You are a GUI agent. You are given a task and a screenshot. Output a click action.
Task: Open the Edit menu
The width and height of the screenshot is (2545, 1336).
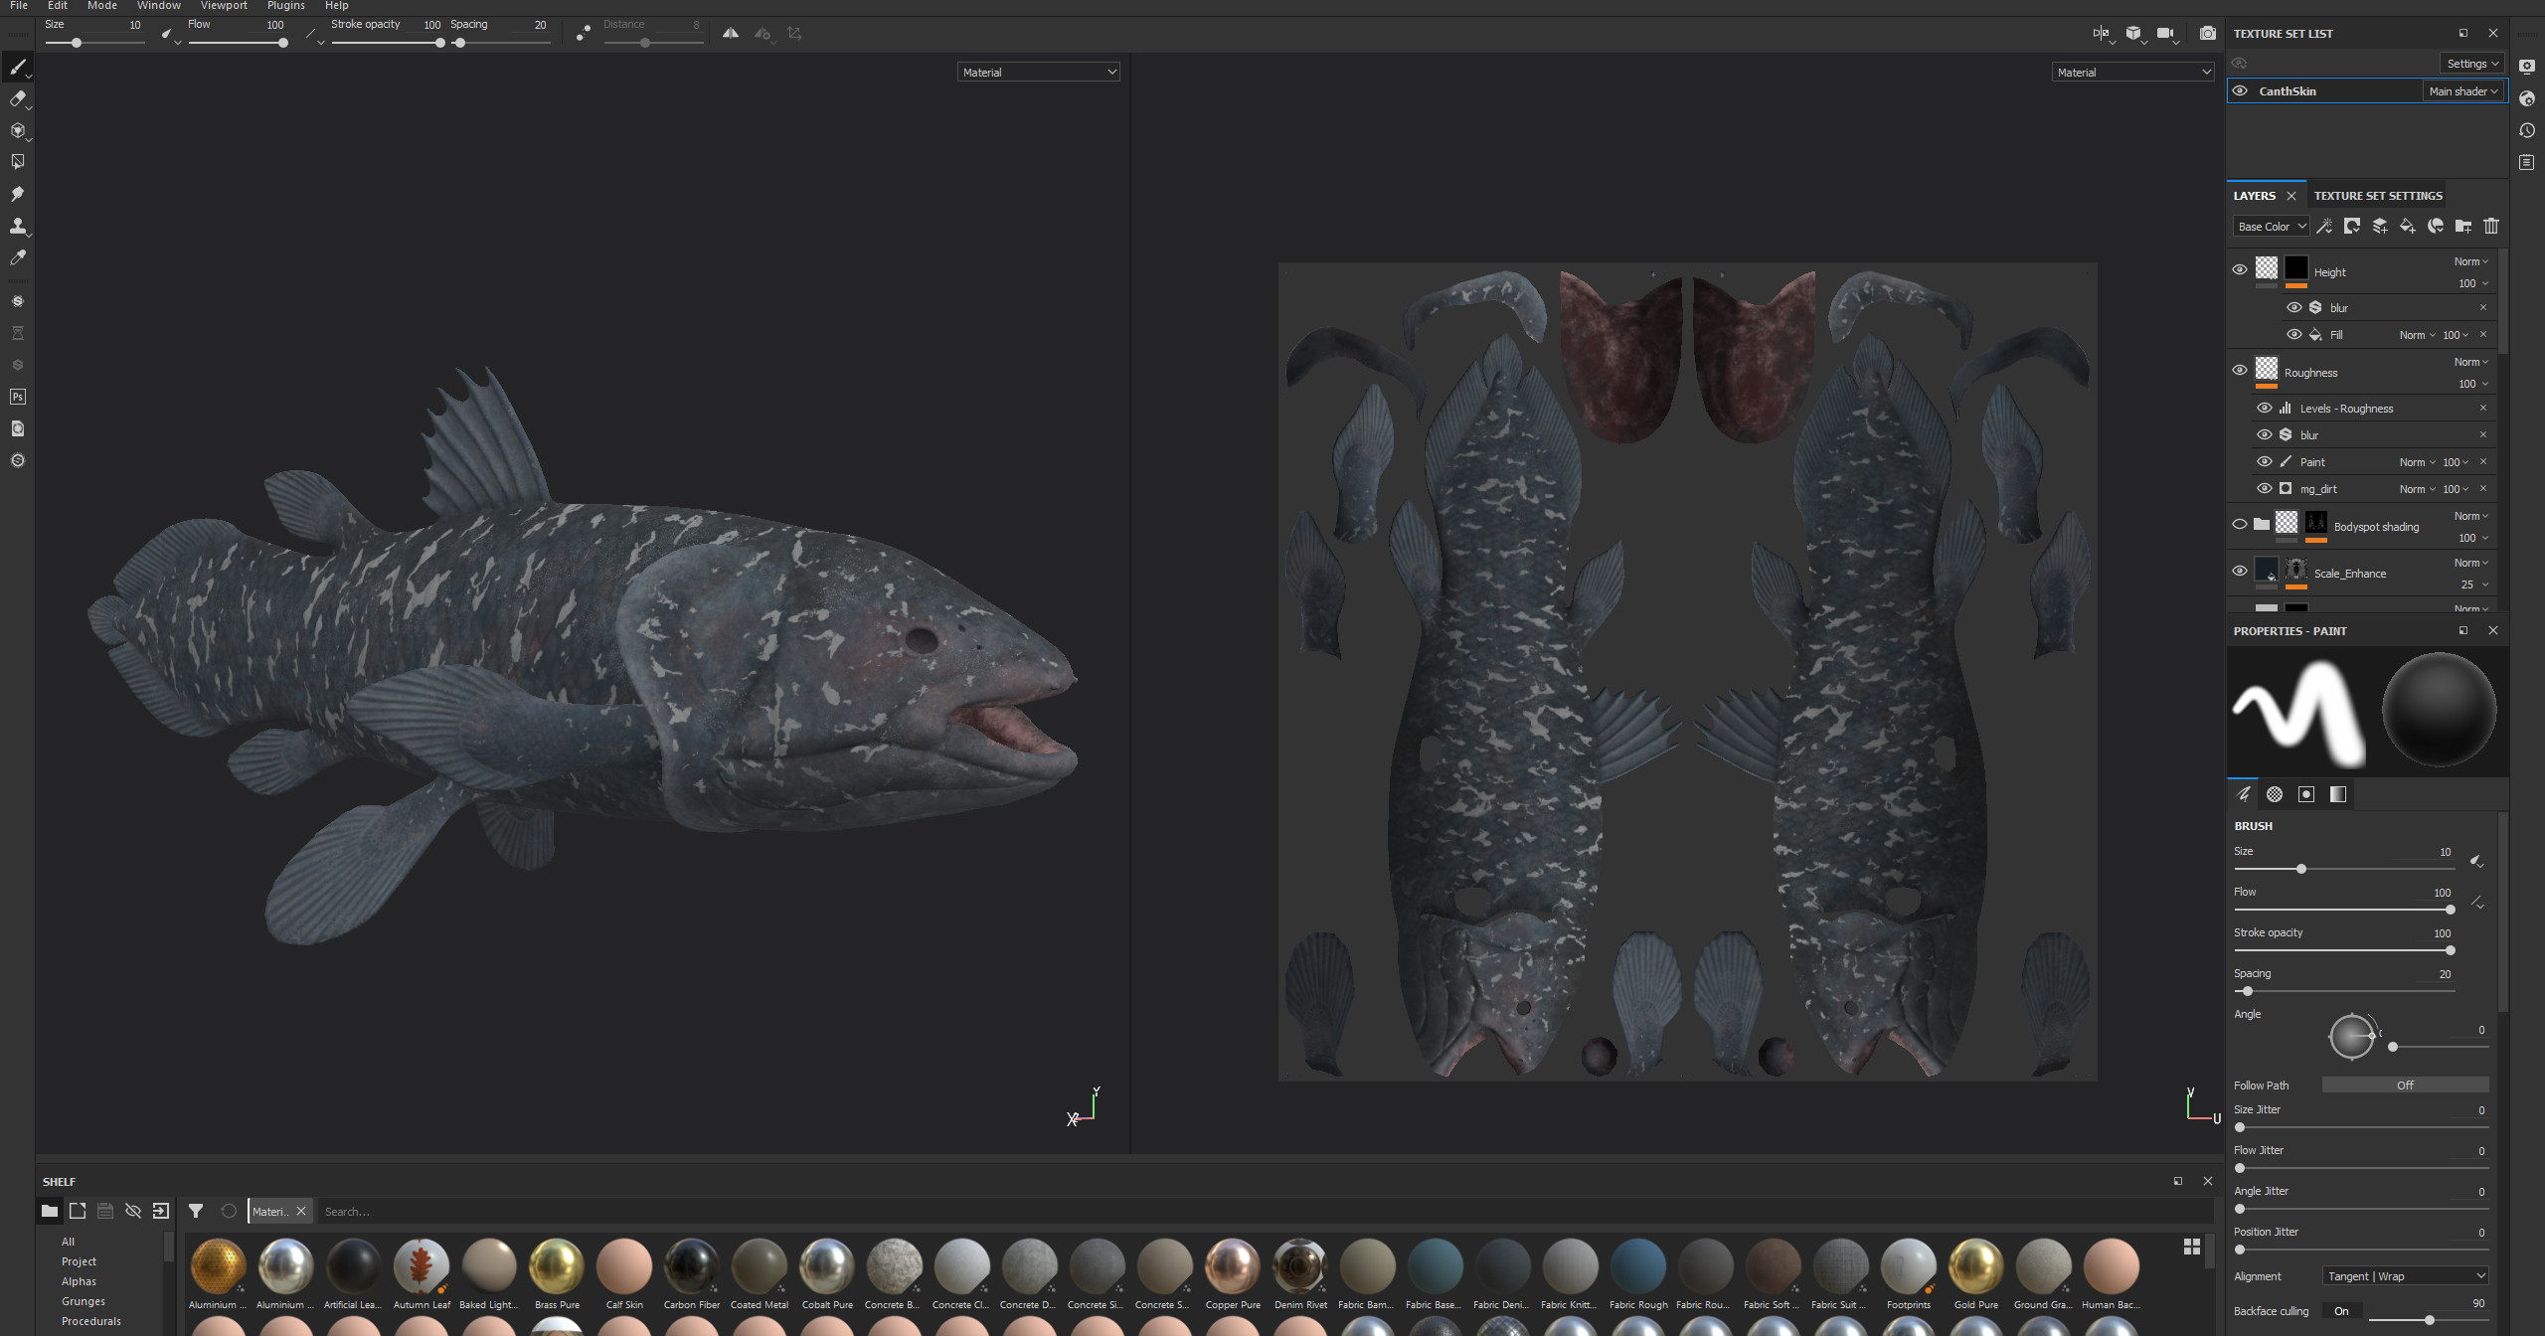click(58, 6)
